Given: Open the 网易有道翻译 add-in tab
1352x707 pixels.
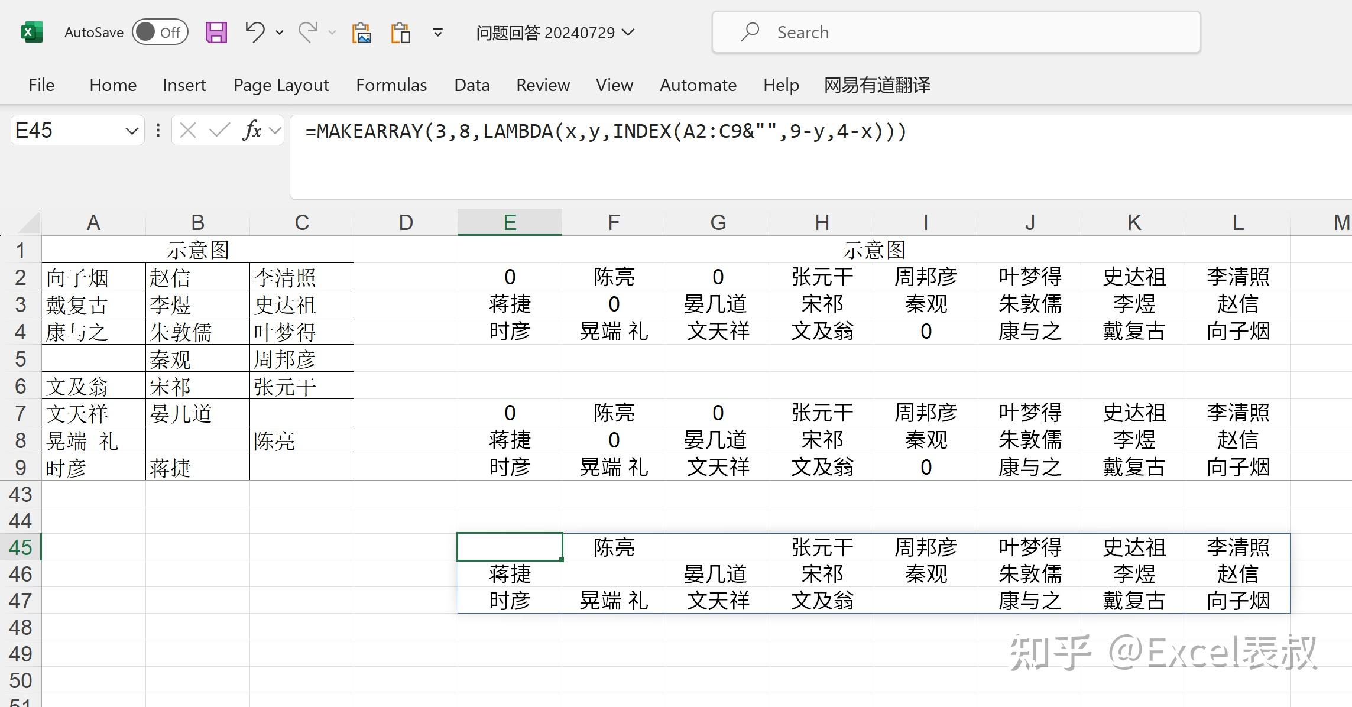Looking at the screenshot, I should tap(877, 85).
